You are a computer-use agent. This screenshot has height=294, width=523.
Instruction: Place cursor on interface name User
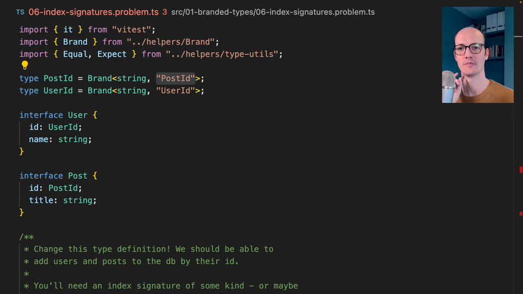point(77,115)
